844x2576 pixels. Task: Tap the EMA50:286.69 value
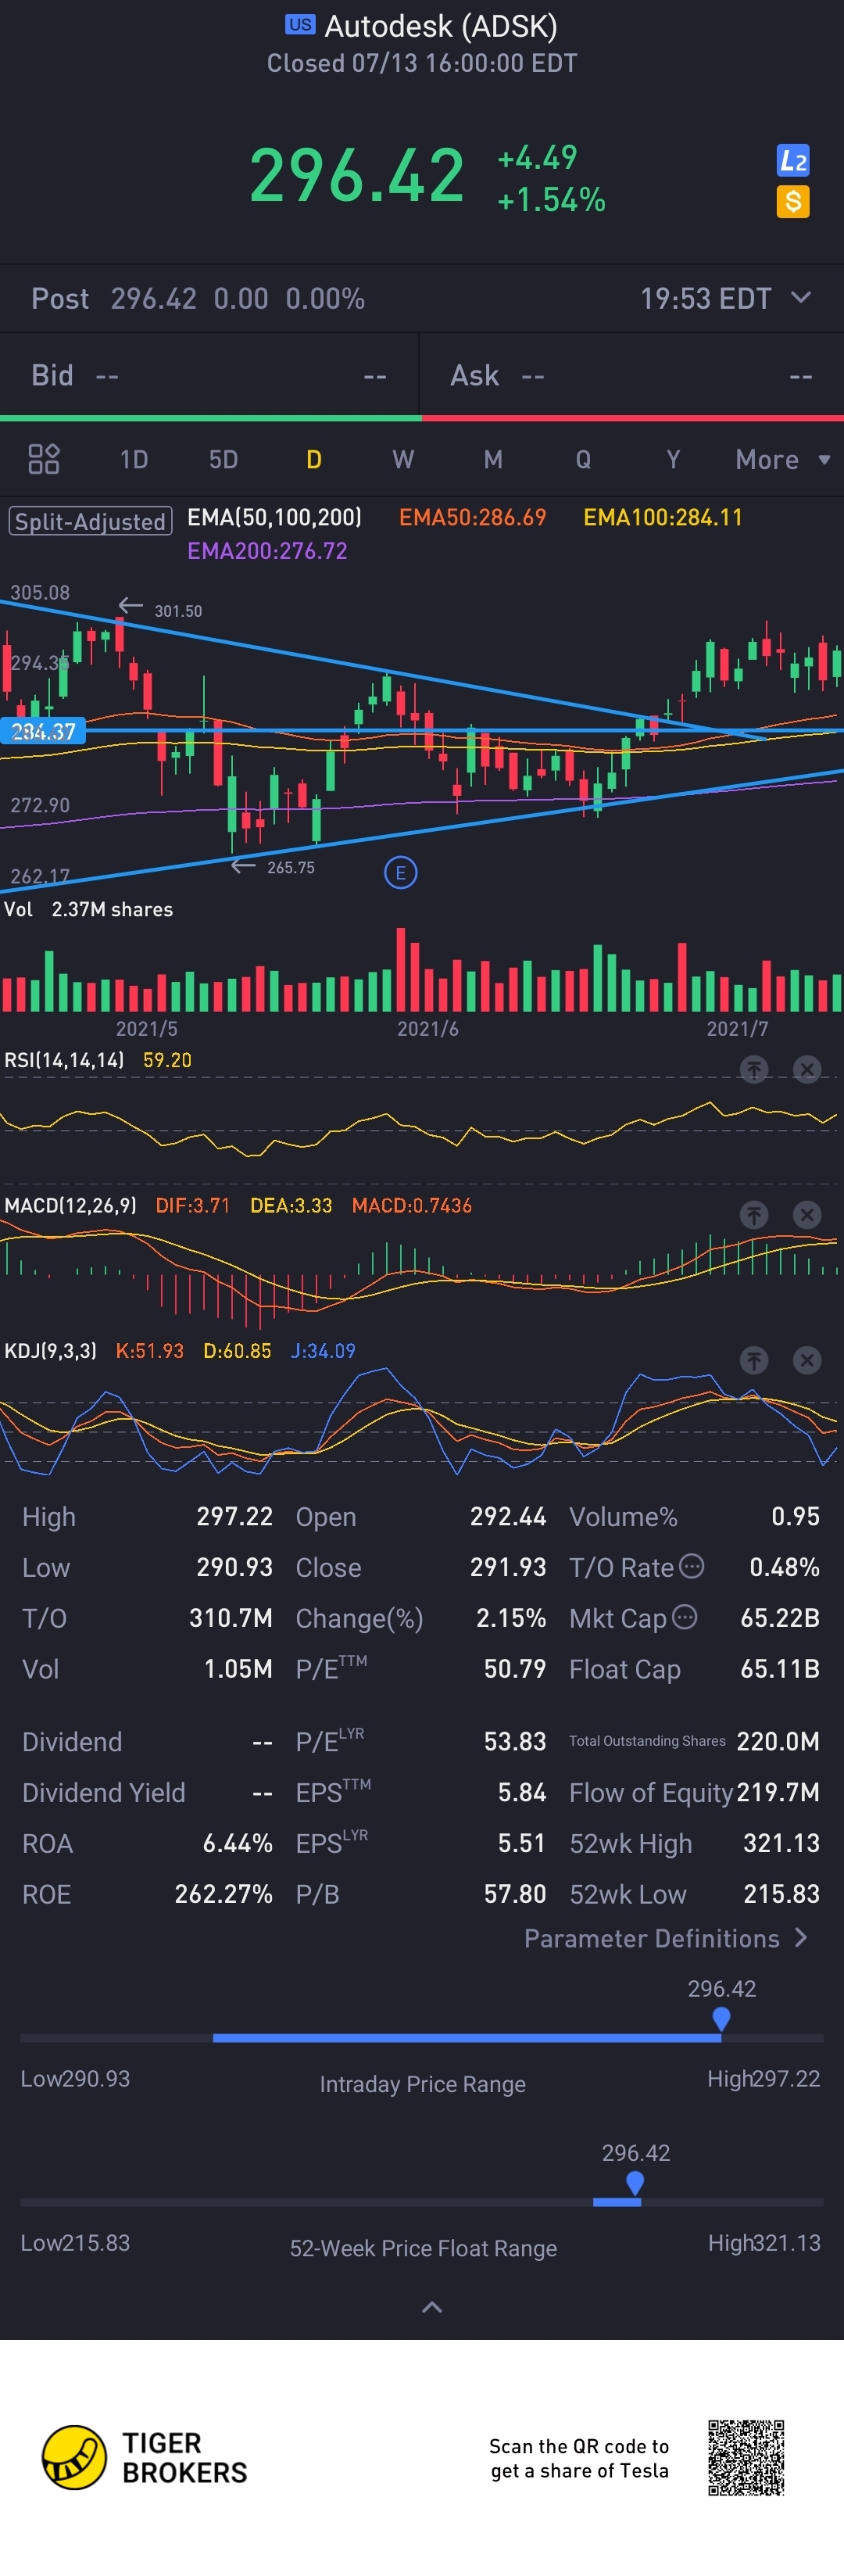tap(473, 517)
